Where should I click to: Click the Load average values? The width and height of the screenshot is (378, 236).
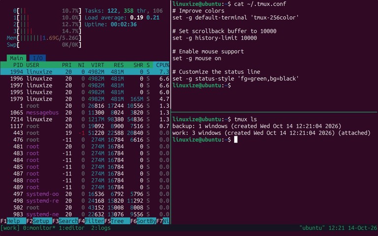click(145, 18)
